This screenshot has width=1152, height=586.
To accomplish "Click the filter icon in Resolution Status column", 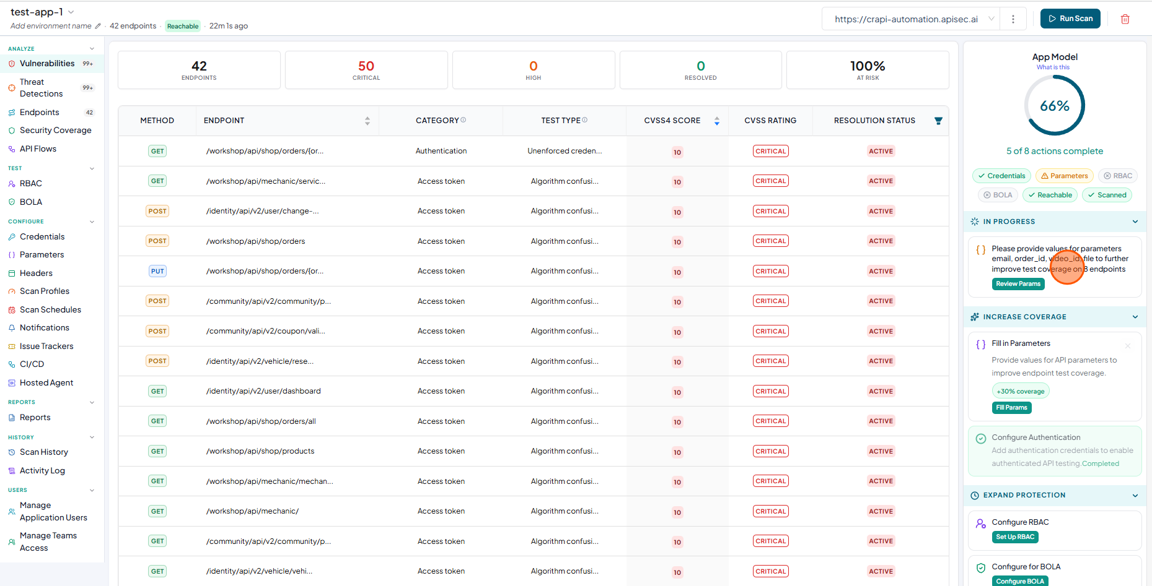I will click(938, 121).
